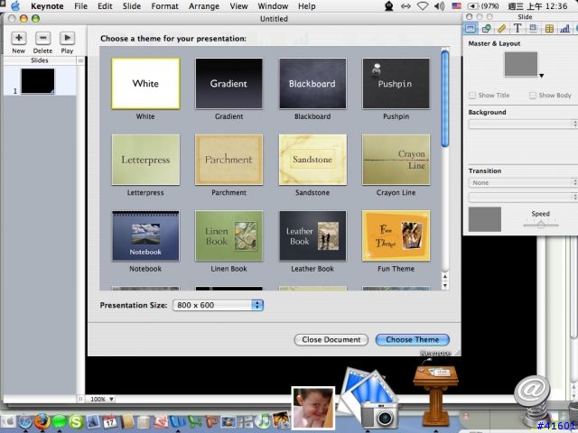Image resolution: width=578 pixels, height=433 pixels.
Task: Open the Transition None dropdown
Action: point(523,182)
